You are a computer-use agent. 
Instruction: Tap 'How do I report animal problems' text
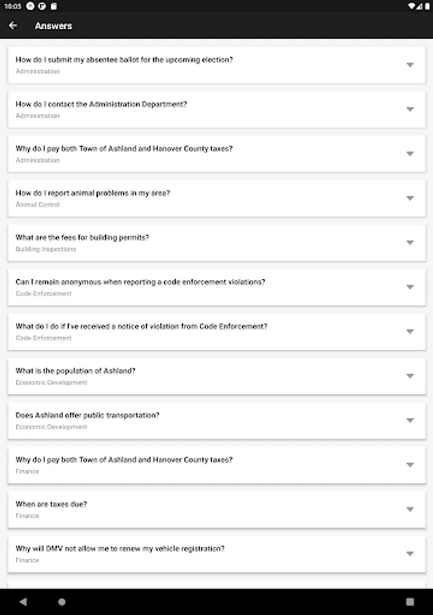click(92, 193)
